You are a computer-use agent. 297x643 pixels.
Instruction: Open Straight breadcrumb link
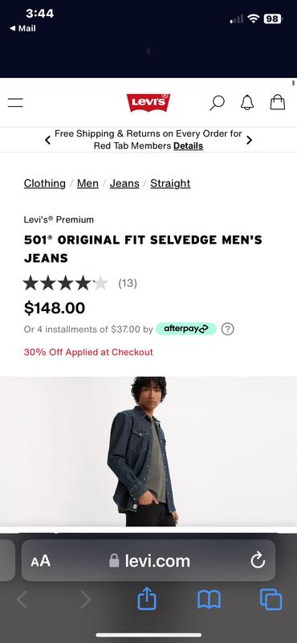pyautogui.click(x=170, y=183)
